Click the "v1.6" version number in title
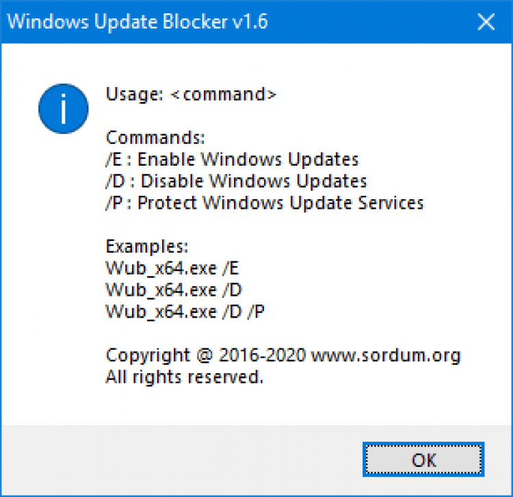The width and height of the screenshot is (513, 497). (249, 22)
